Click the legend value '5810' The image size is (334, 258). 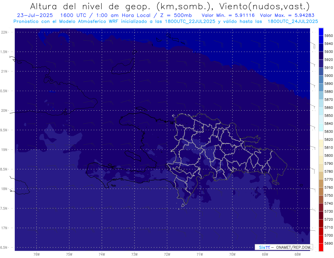pyautogui.click(x=329, y=147)
